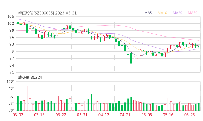
Task: Click the MA20 legend label
Action: pos(177,13)
